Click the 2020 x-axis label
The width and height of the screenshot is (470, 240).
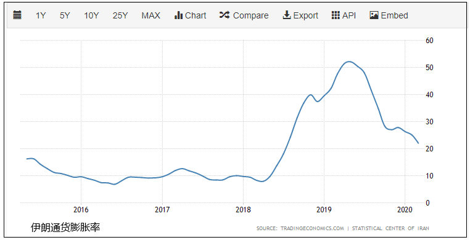[405, 210]
